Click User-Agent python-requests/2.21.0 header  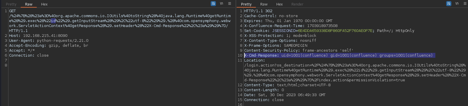pos(49,41)
